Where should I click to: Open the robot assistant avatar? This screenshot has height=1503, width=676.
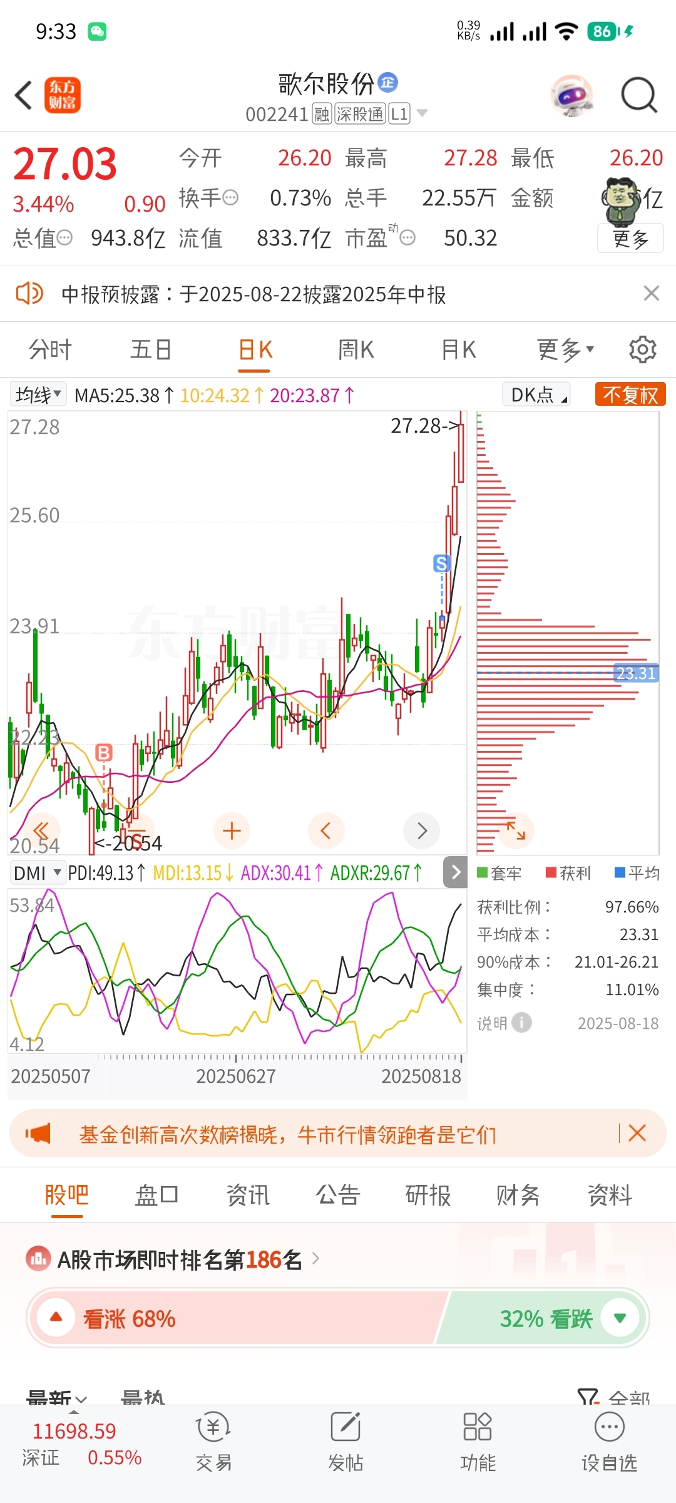571,95
